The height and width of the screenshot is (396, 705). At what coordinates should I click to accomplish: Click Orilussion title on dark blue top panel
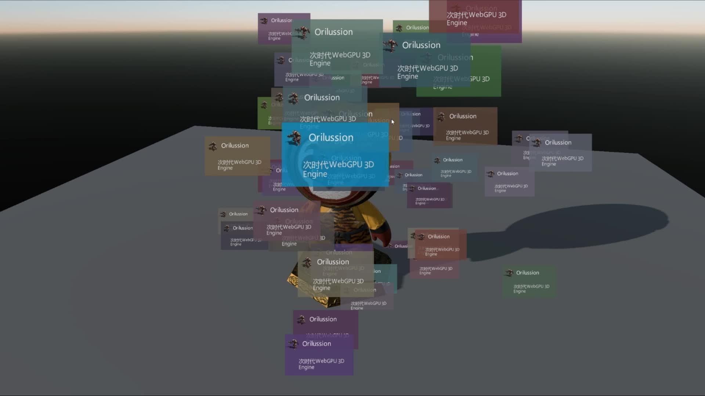(421, 45)
